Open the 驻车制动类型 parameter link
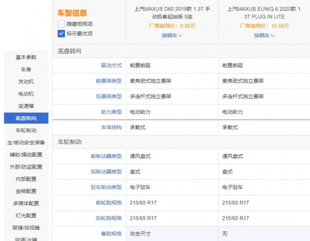The width and height of the screenshot is (310, 241). (x=106, y=187)
